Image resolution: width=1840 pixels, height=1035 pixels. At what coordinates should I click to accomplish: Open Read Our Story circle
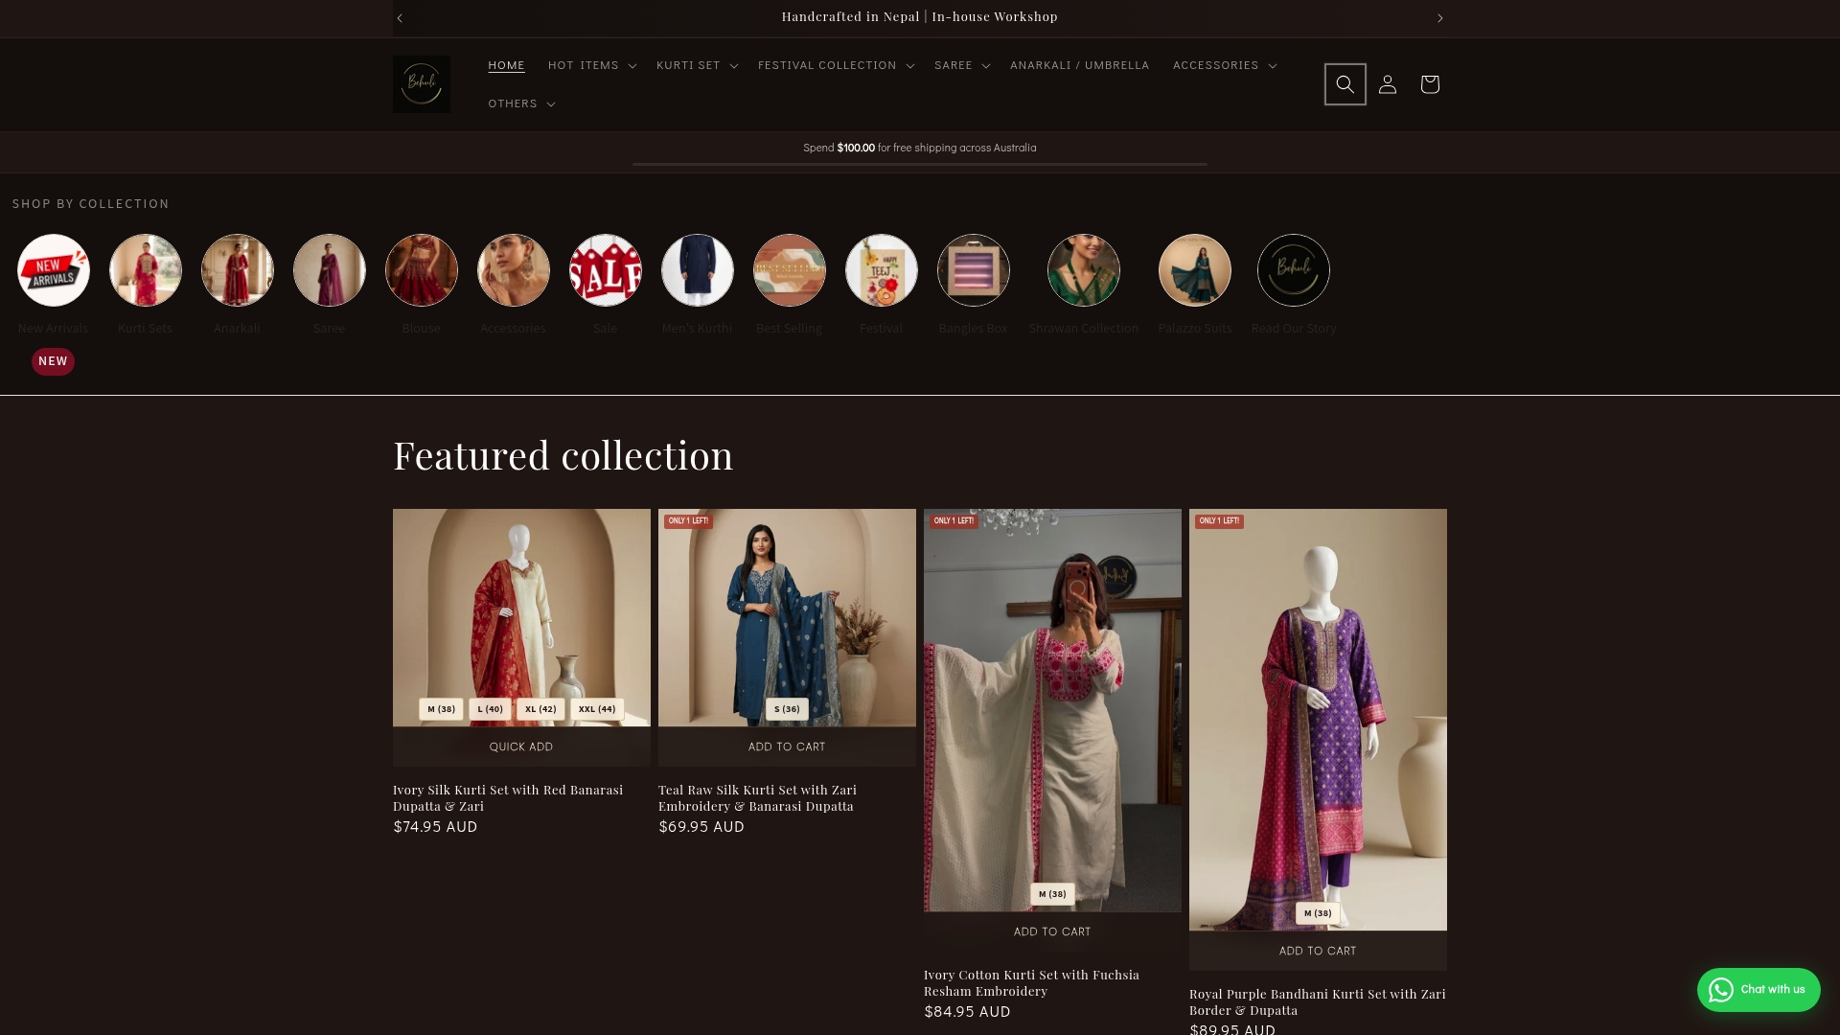pyautogui.click(x=1294, y=270)
